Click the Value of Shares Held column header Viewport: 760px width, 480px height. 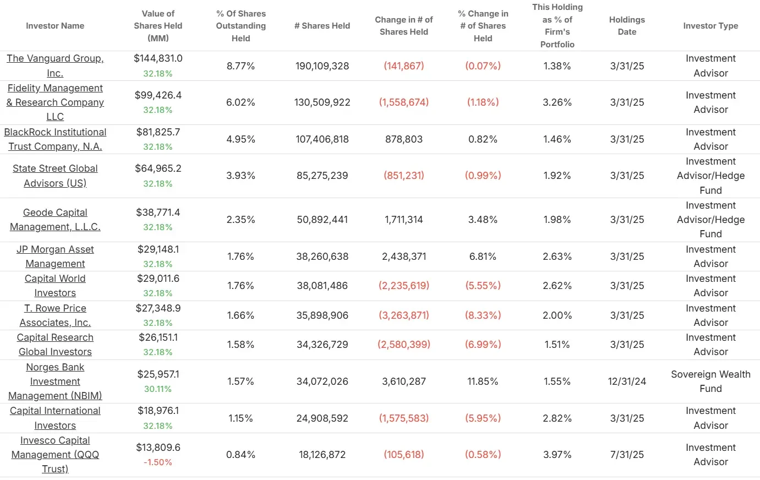pos(158,26)
